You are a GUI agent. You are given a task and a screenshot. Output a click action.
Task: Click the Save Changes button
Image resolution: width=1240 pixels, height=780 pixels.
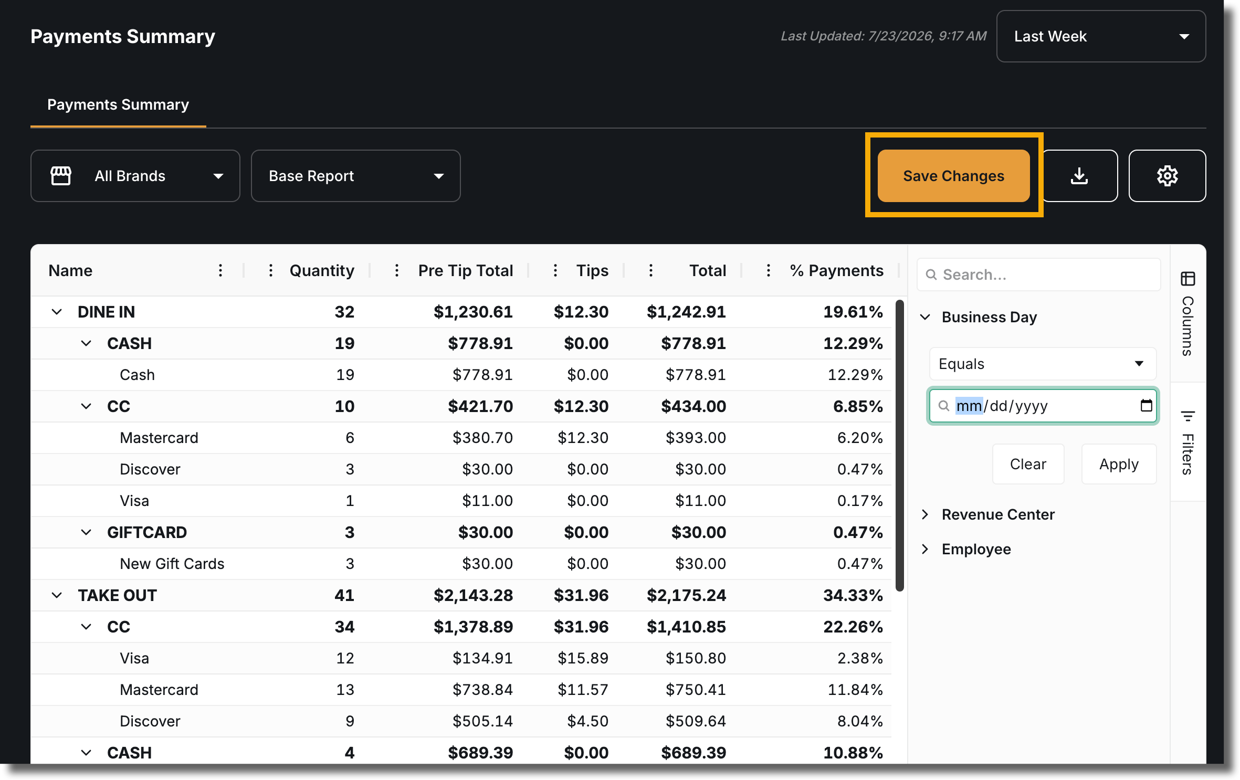pos(953,176)
